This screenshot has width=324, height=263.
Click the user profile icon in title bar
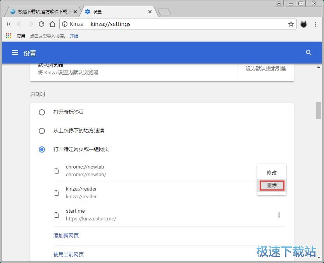point(279,3)
